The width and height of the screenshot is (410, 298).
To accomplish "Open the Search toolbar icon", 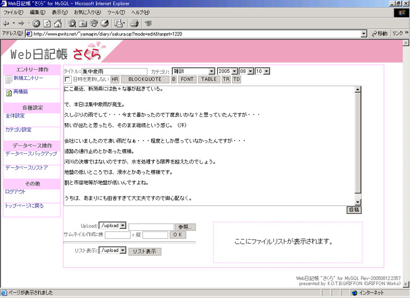I will pyautogui.click(x=72, y=23).
